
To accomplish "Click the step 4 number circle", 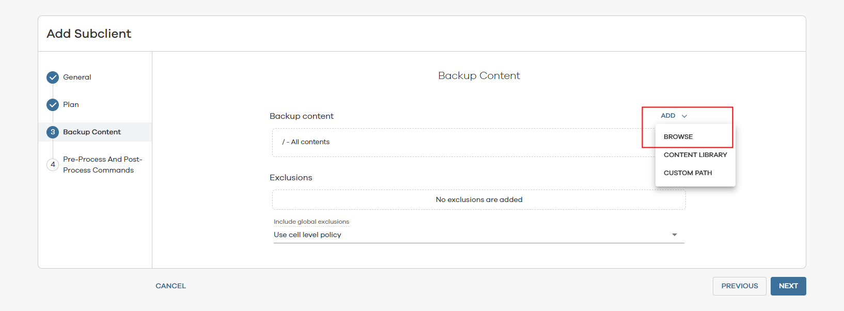I will pos(53,165).
